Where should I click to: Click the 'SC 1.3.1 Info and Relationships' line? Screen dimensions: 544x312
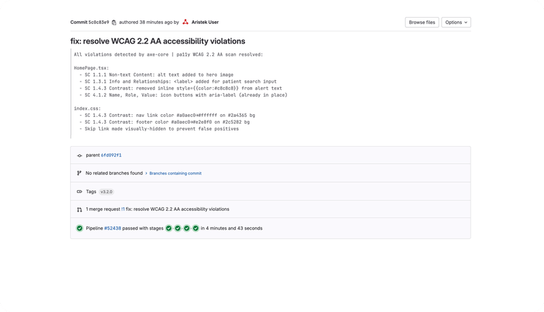click(178, 82)
